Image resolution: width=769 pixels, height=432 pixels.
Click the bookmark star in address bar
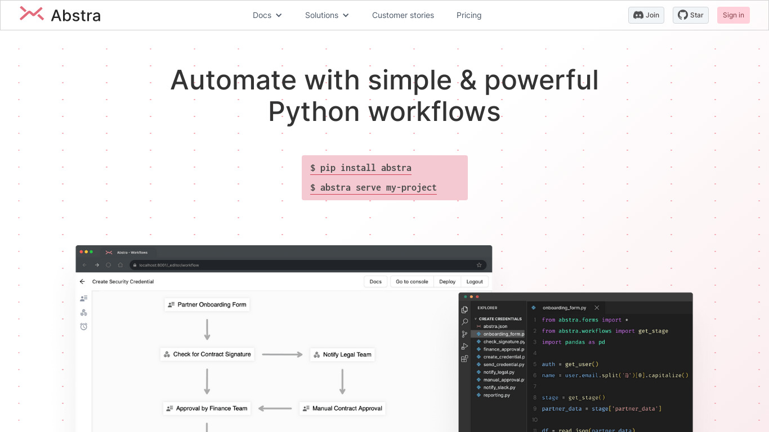coord(479,265)
